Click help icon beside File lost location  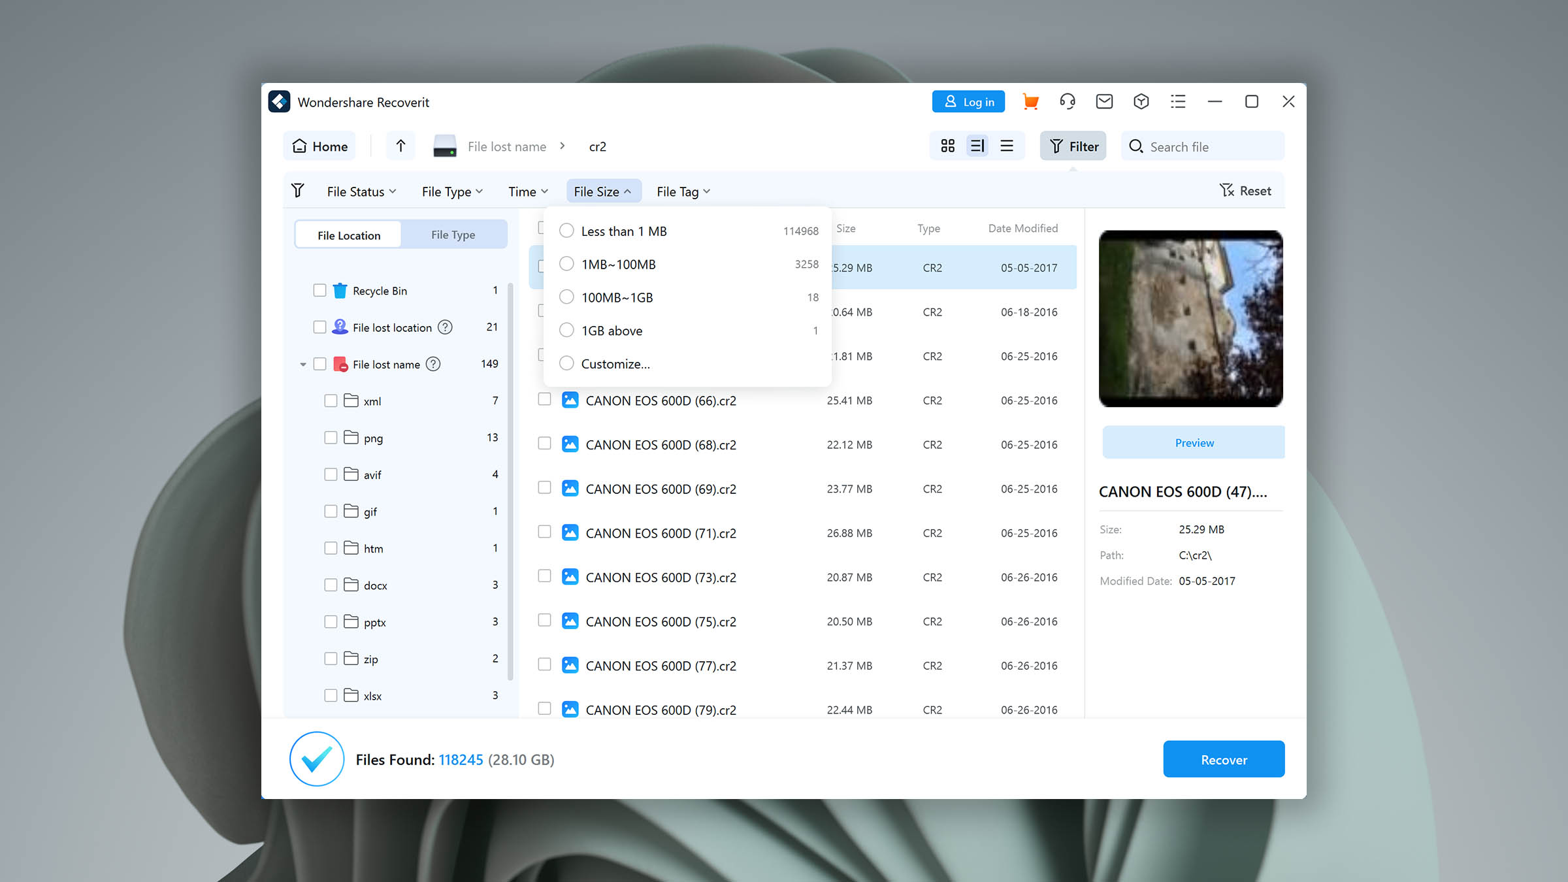tap(445, 327)
